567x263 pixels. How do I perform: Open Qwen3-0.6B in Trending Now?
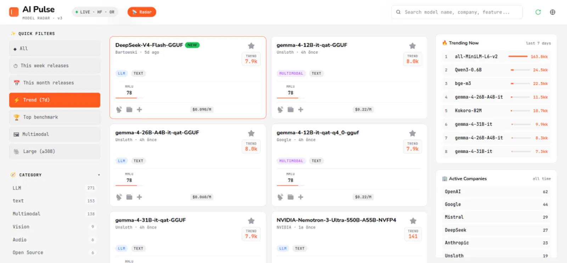(x=496, y=70)
